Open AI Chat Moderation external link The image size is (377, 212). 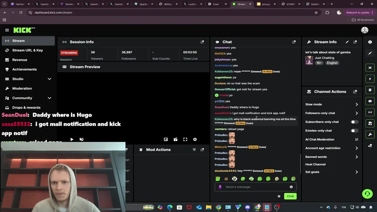356,140
